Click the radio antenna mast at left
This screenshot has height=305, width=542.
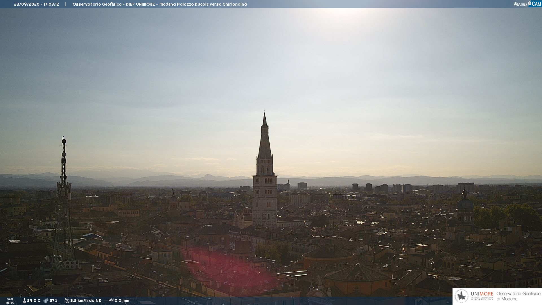pyautogui.click(x=64, y=203)
